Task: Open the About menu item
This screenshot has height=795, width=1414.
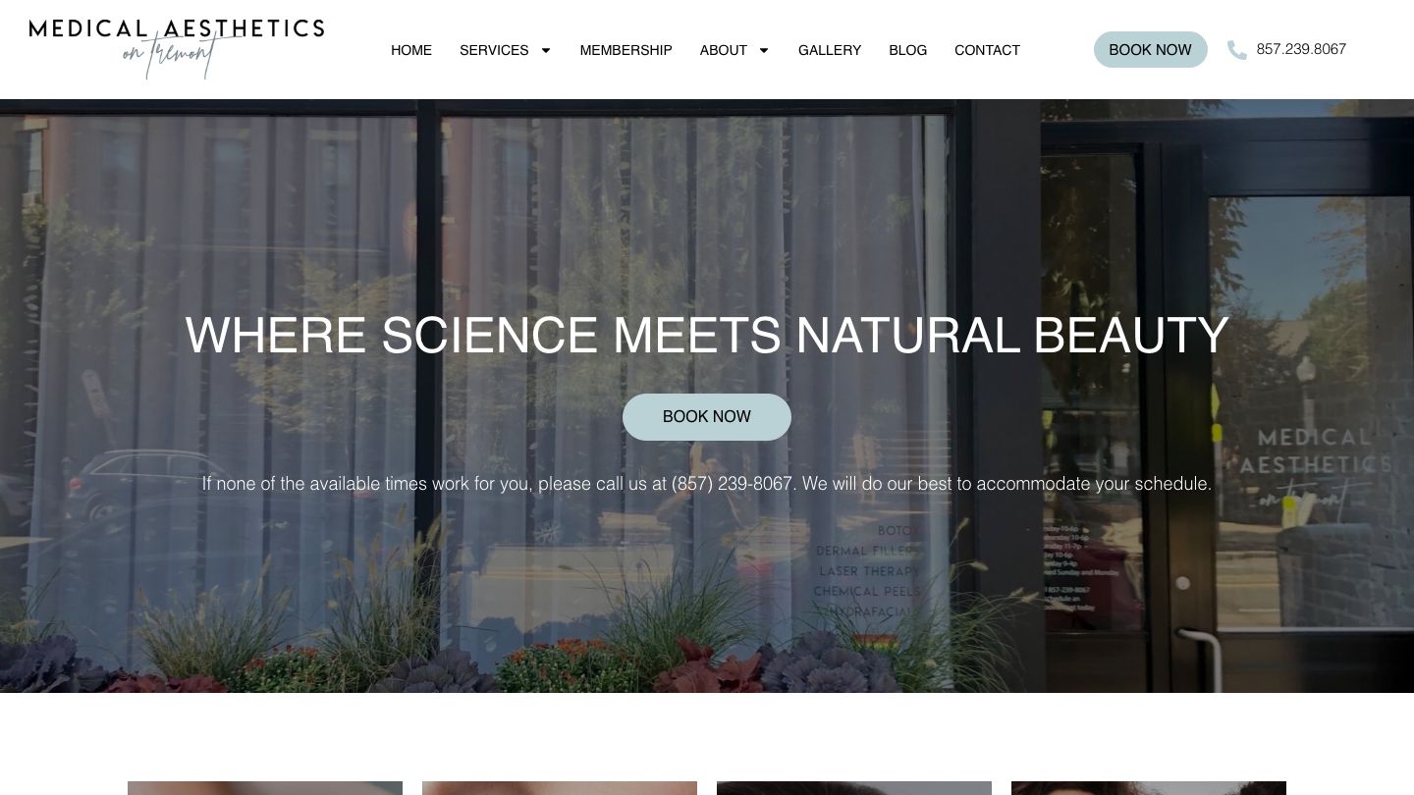Action: (x=724, y=50)
